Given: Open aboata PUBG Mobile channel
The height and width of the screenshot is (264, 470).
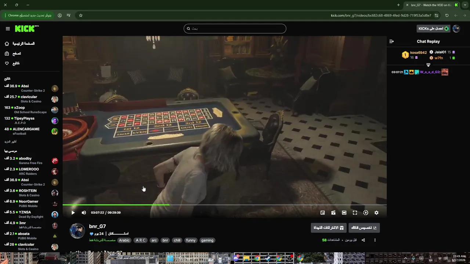Looking at the screenshot, I should tap(31, 236).
